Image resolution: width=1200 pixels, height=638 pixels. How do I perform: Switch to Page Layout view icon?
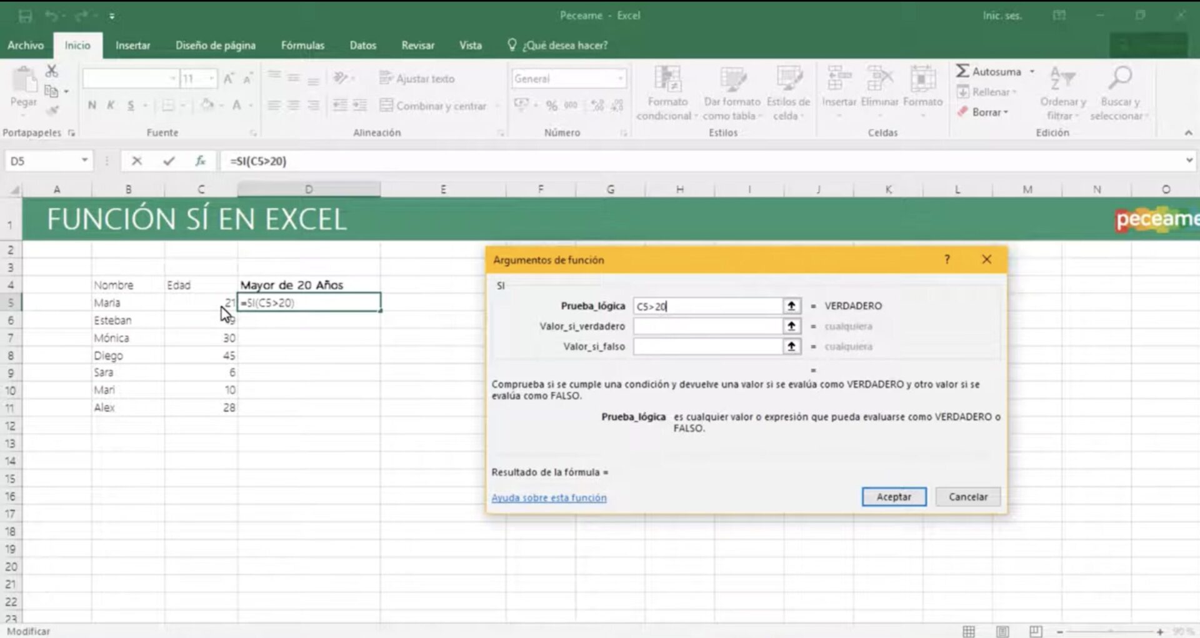click(1002, 631)
